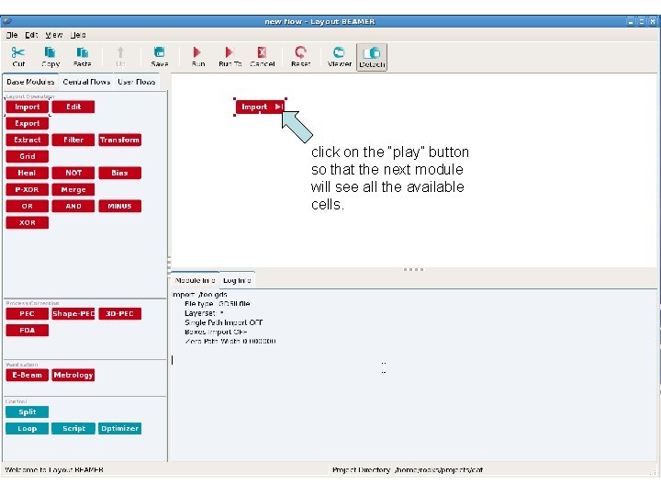
Task: Open the Log Info tab
Action: (x=237, y=280)
